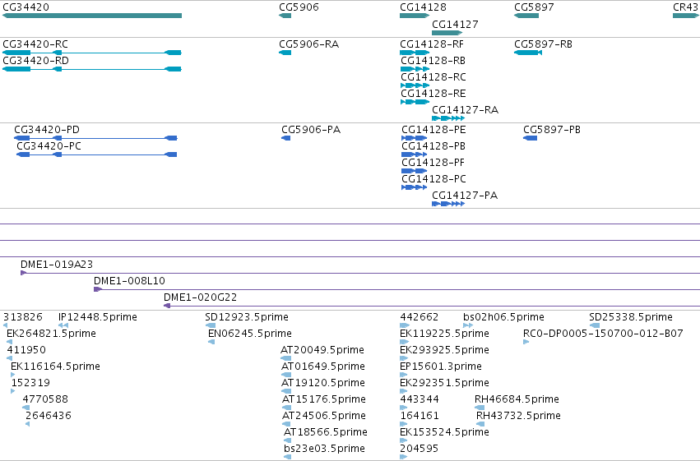700x461 pixels.
Task: Select transcript CG14128-RF
Action: pyautogui.click(x=415, y=53)
